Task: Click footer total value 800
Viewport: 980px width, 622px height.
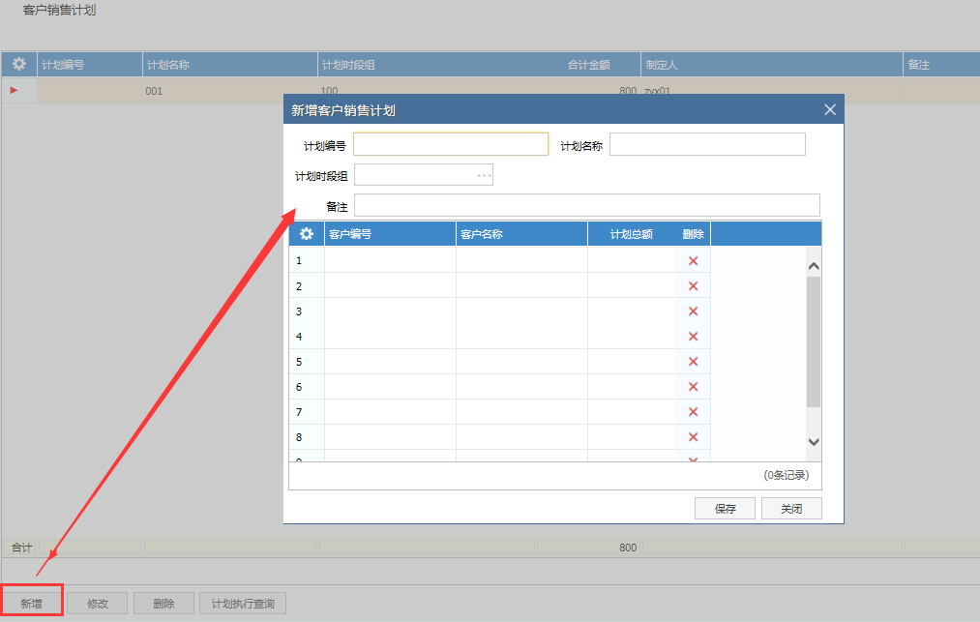Action: tap(628, 547)
